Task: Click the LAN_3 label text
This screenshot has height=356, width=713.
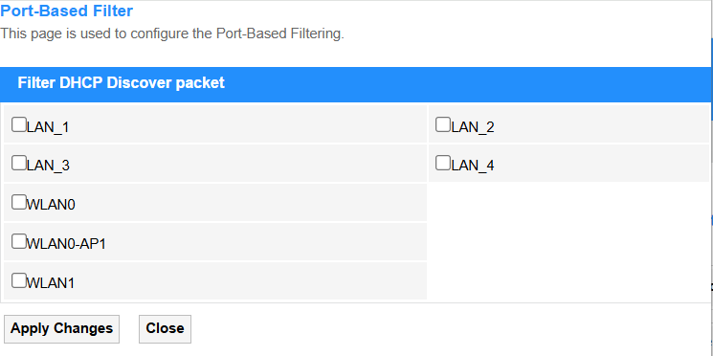Action: (x=48, y=166)
